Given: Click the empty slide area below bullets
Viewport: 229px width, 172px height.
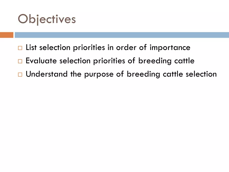Looking at the screenshot, I should pyautogui.click(x=115, y=125).
